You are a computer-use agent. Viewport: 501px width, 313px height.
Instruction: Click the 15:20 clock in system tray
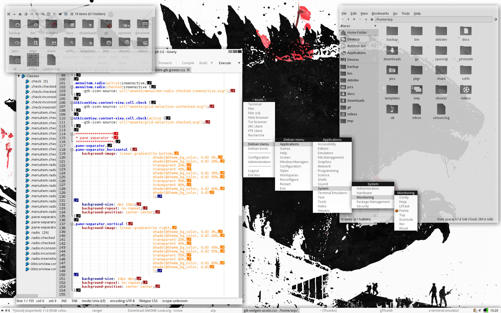point(494,310)
